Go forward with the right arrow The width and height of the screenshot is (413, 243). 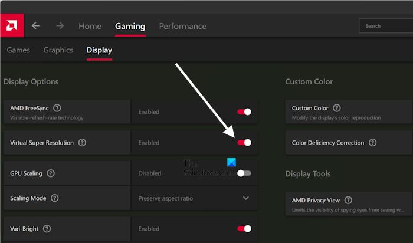point(60,26)
